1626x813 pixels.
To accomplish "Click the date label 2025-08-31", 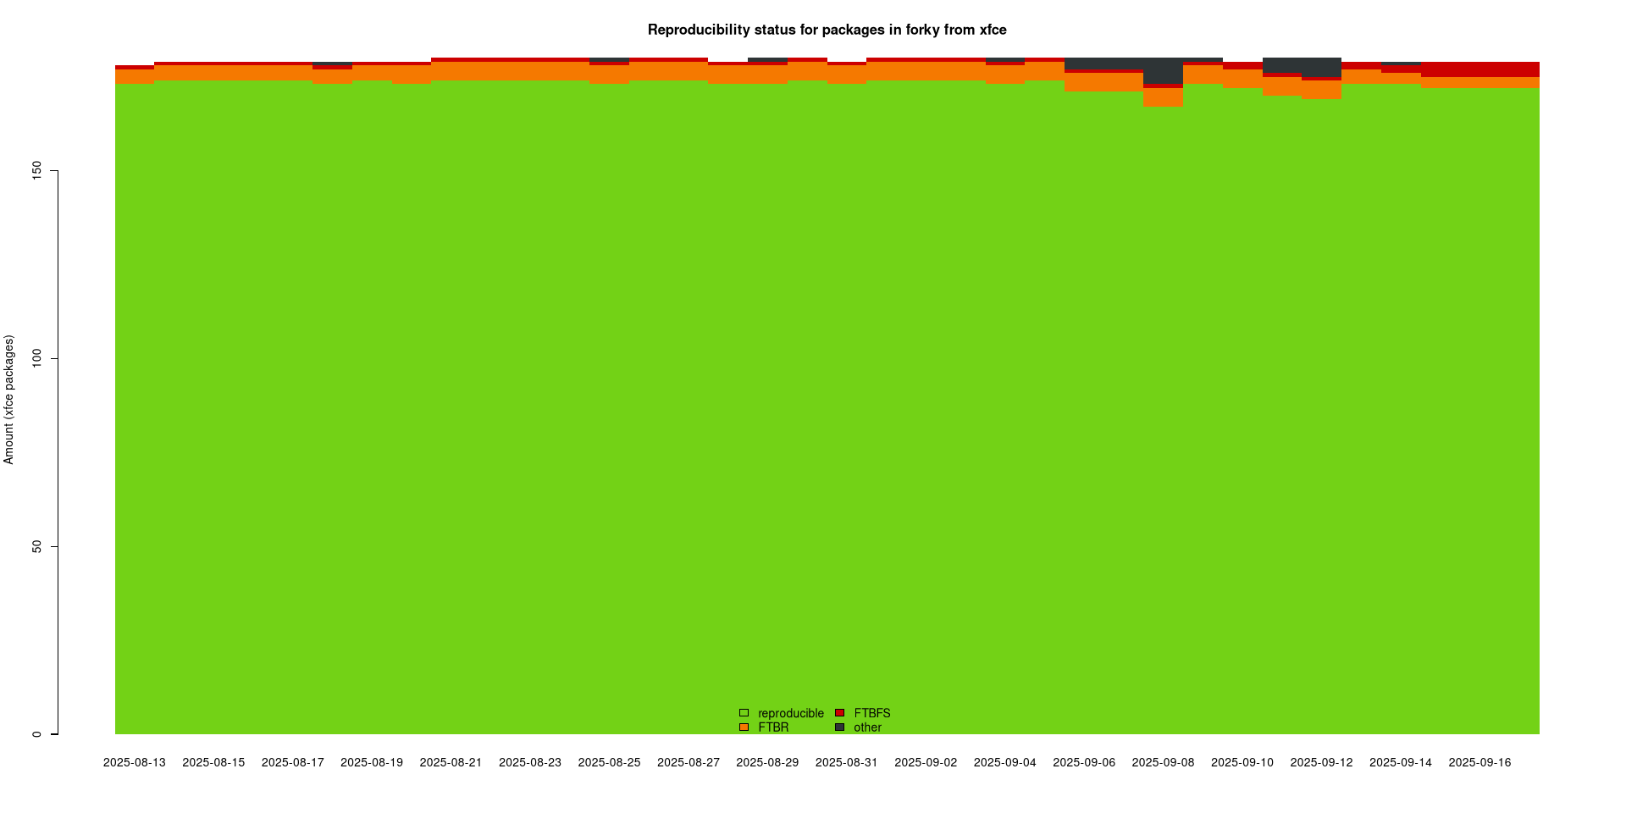I will click(847, 762).
